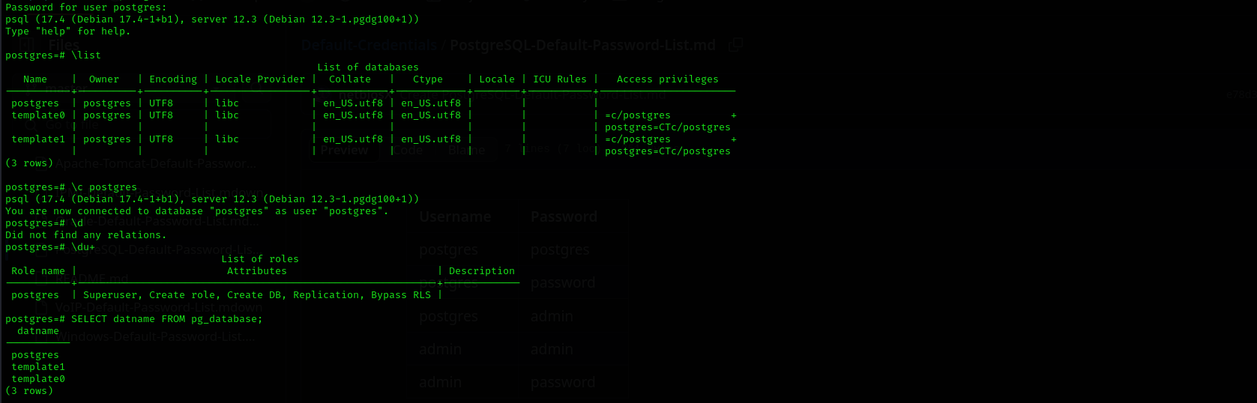Select the faint Preview tab
1257x403 pixels.
344,150
